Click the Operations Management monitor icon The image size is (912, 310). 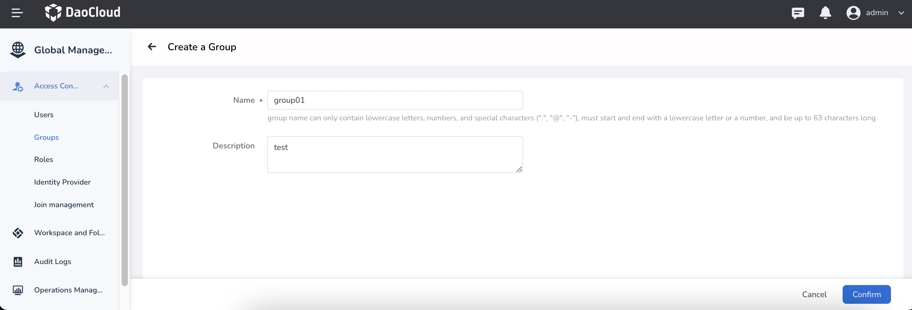coord(18,290)
